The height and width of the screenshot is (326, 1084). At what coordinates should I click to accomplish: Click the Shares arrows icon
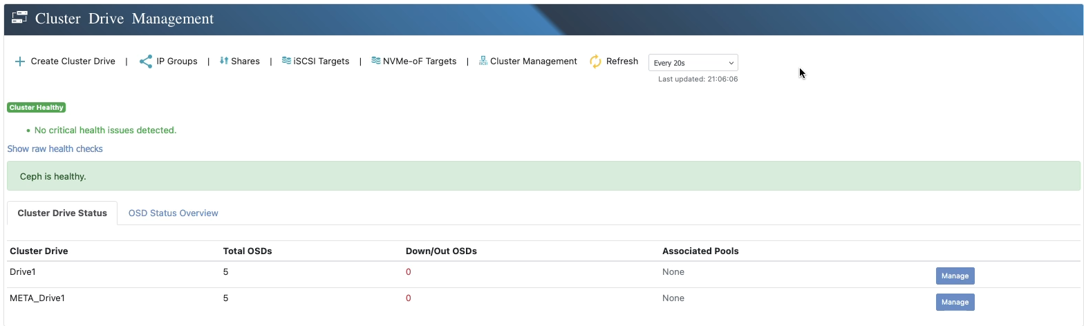pos(223,61)
